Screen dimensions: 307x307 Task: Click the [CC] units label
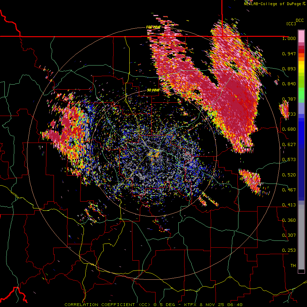[291, 24]
